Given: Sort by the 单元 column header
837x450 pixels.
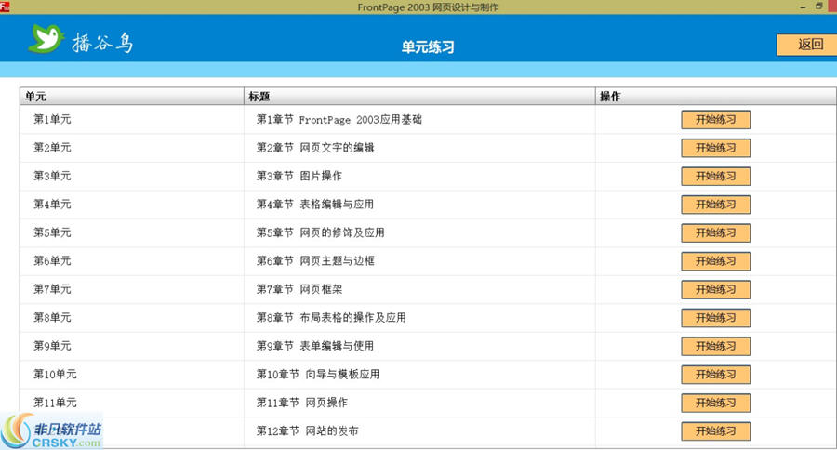Looking at the screenshot, I should coord(132,97).
